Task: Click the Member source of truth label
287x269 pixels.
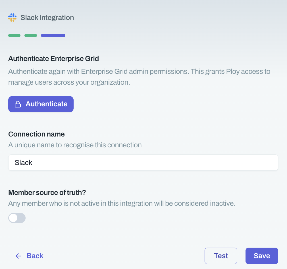Action: coord(47,192)
